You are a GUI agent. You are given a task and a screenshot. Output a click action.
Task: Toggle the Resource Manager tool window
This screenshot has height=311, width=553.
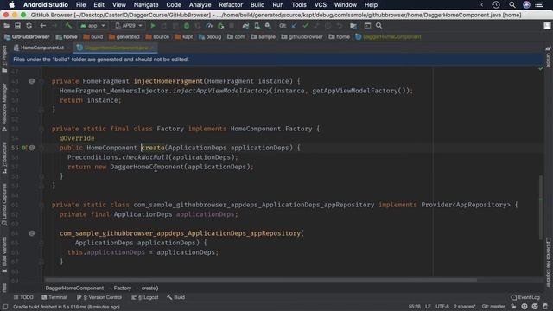[x=4, y=107]
